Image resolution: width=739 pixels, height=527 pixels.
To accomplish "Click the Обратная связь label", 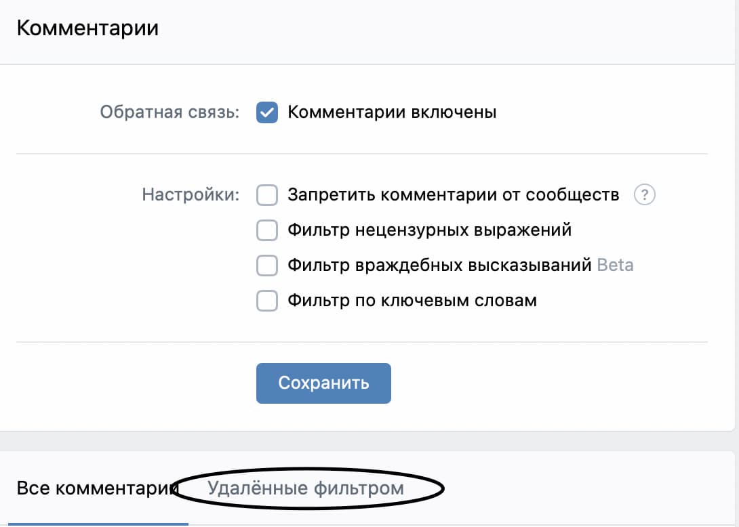I will (169, 112).
